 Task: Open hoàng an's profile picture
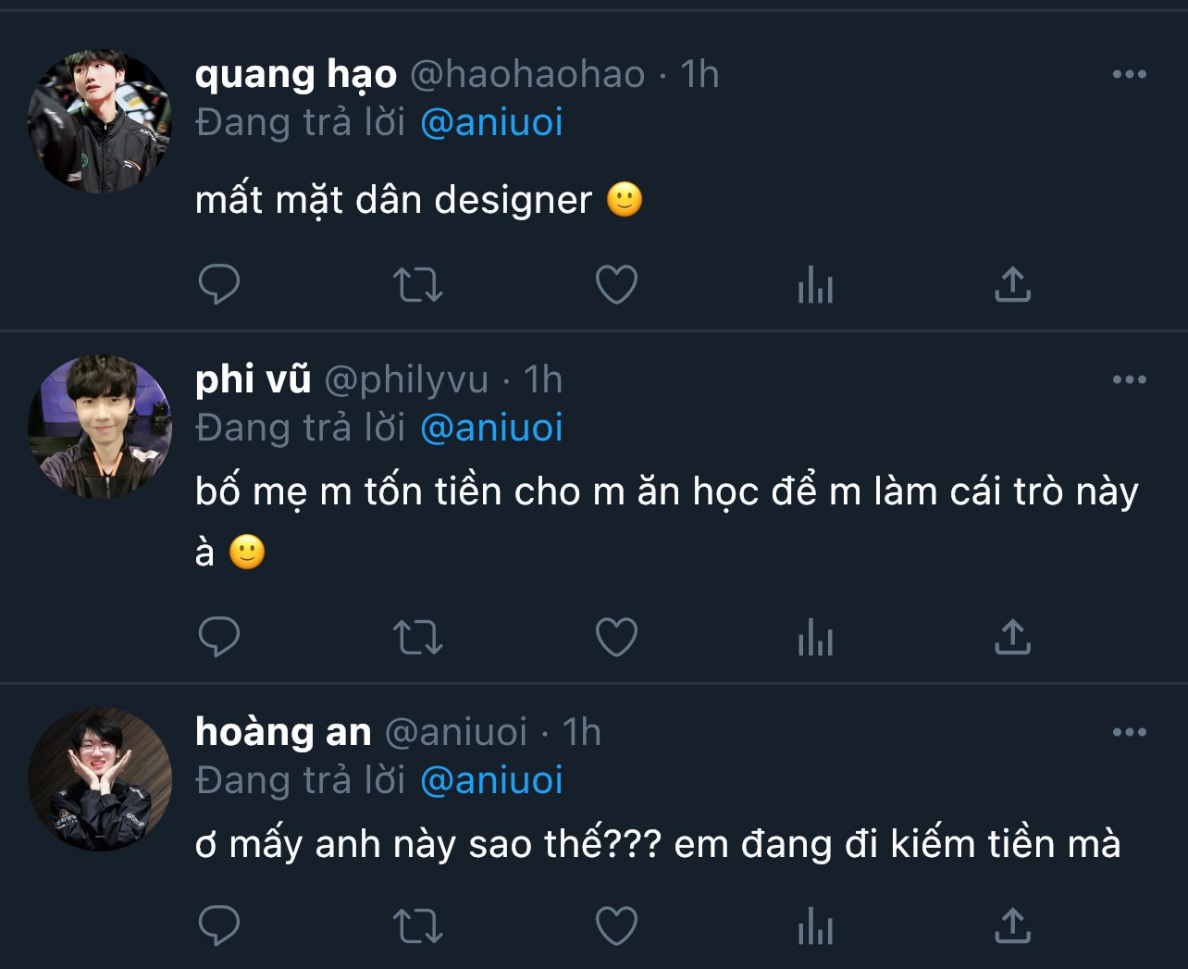click(x=100, y=779)
